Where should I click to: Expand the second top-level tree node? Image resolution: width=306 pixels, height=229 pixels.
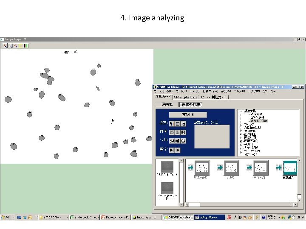click(241, 124)
